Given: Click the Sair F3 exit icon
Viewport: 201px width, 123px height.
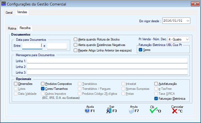Looking at the screenshot, I should pos(109,110).
